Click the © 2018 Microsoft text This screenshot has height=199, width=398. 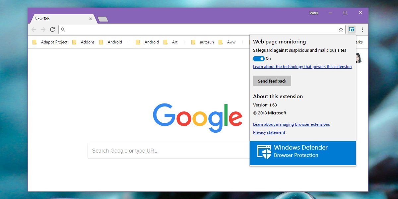click(x=270, y=113)
